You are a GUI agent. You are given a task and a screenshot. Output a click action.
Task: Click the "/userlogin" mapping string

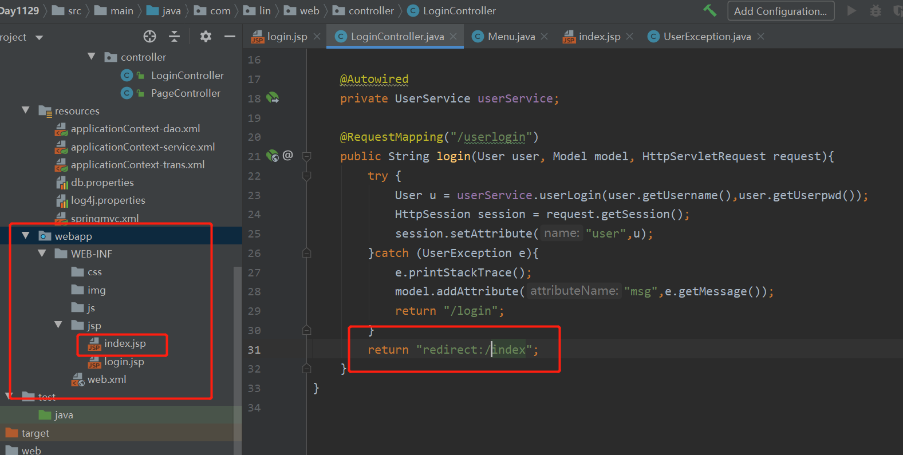click(491, 137)
